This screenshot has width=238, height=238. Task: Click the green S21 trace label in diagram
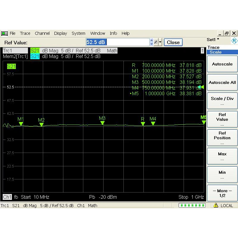click(11, 66)
